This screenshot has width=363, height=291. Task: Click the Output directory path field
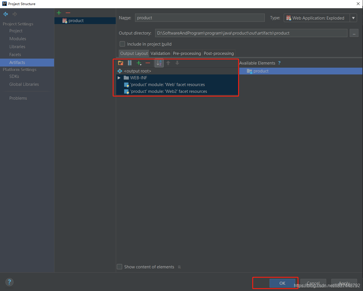[251, 33]
